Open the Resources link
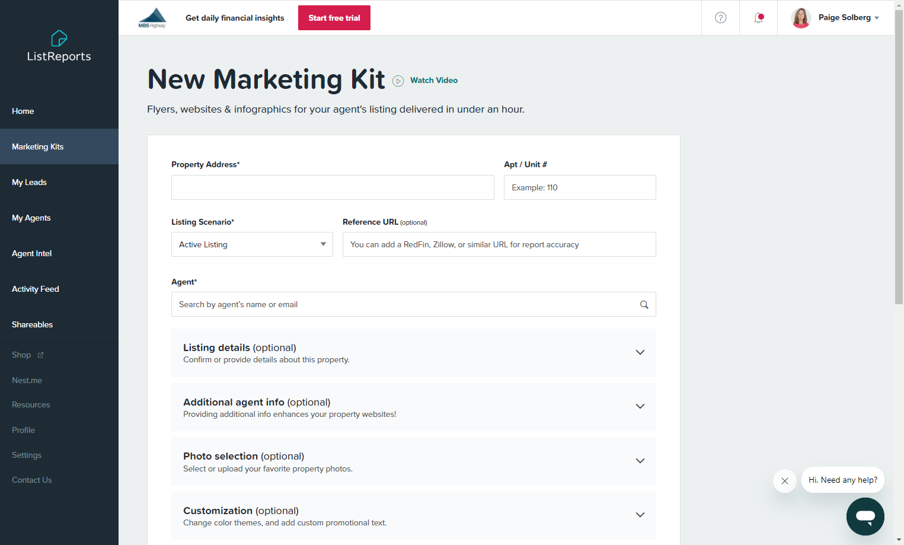The height and width of the screenshot is (545, 904). (31, 404)
